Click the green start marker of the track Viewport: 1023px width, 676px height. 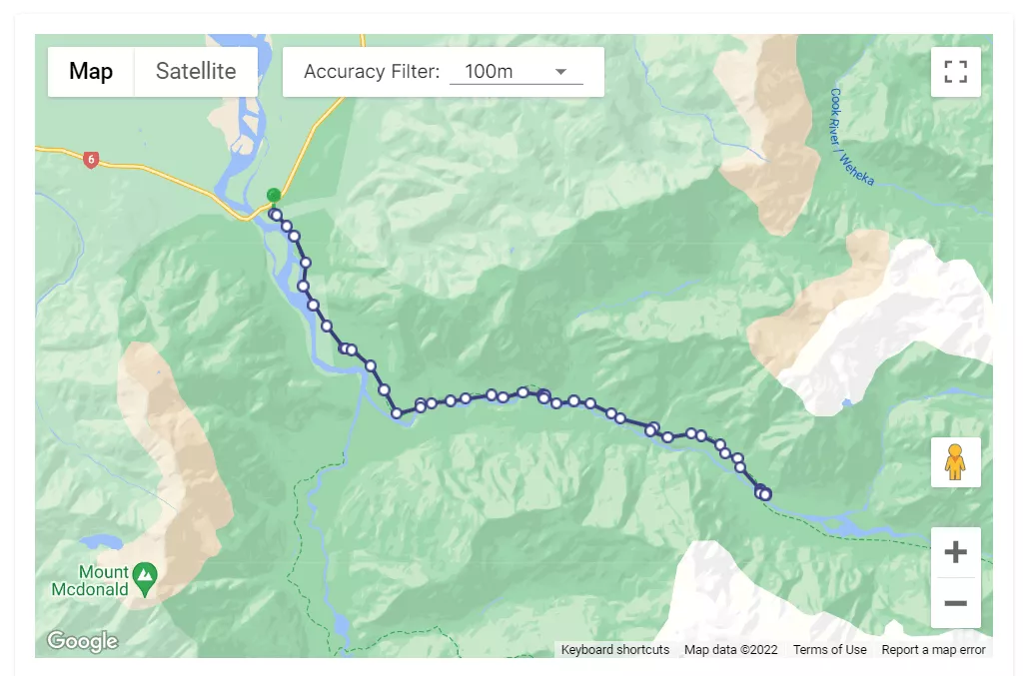[x=274, y=196]
